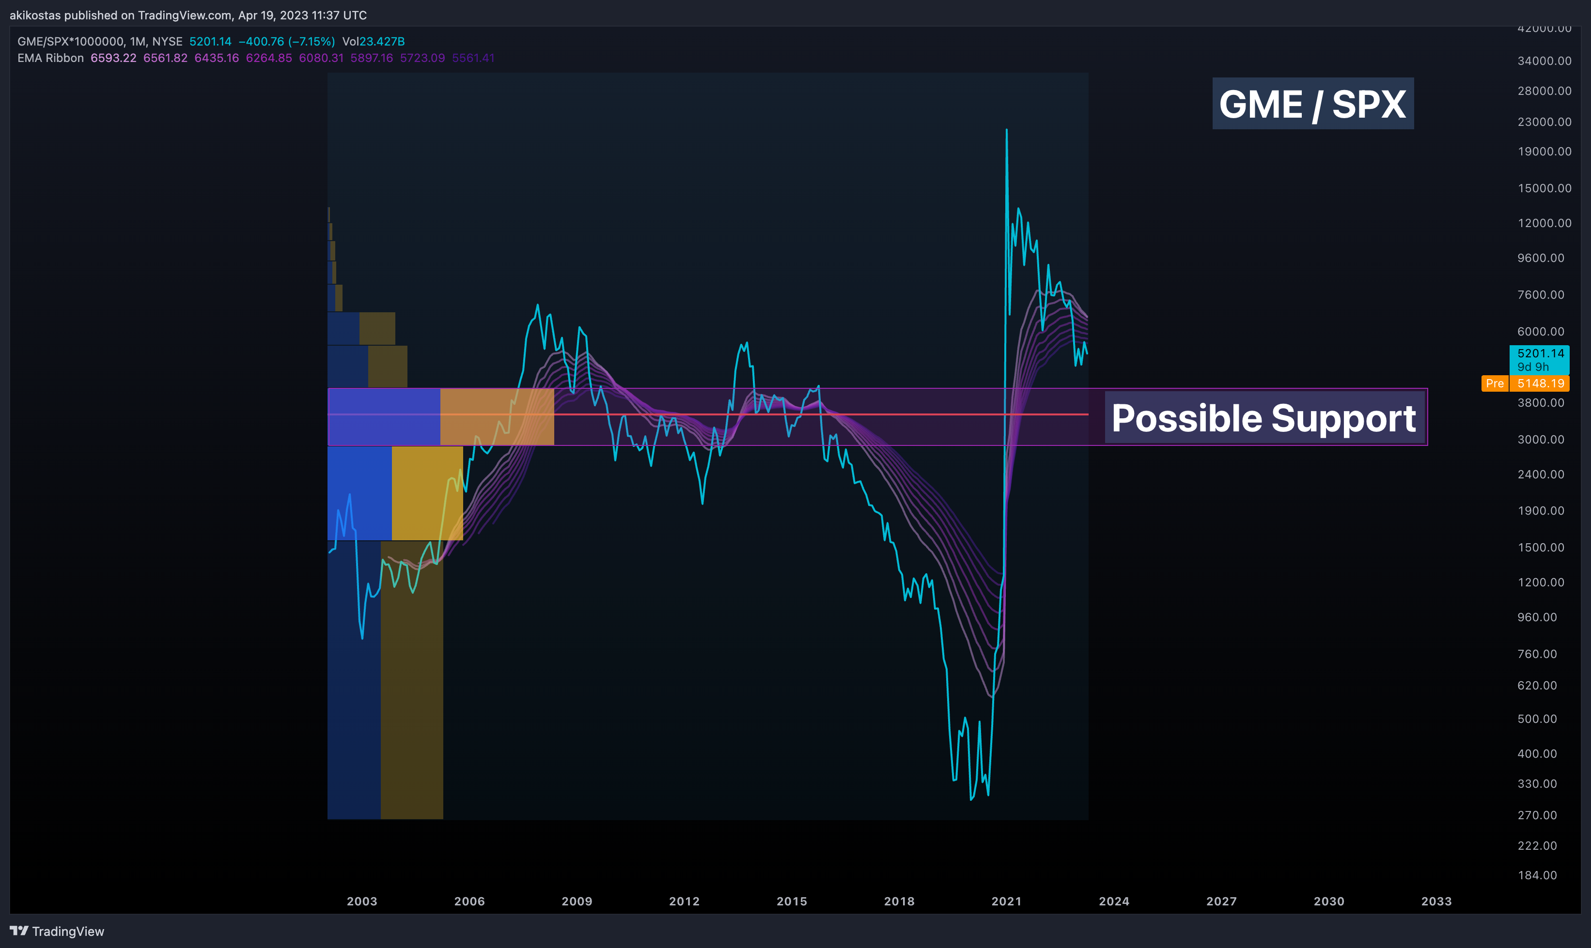The width and height of the screenshot is (1591, 948).
Task: Click the 23000.00 price axis label
Action: tap(1544, 122)
